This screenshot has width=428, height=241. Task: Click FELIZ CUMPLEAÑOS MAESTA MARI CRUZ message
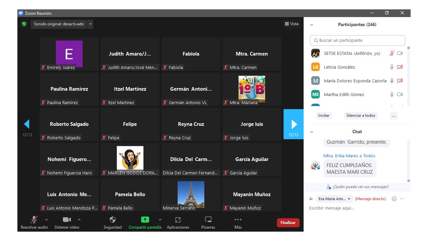tap(350, 168)
